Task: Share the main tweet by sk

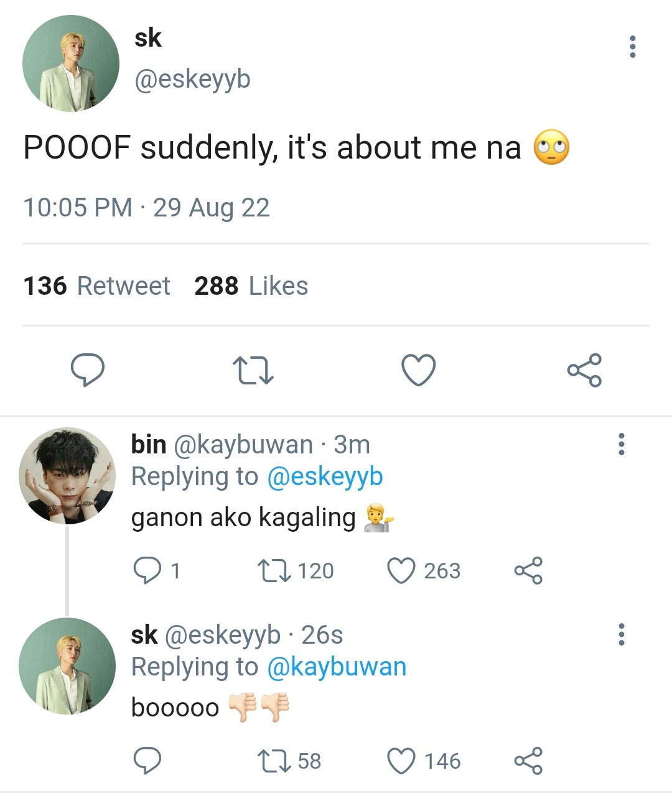Action: [584, 370]
